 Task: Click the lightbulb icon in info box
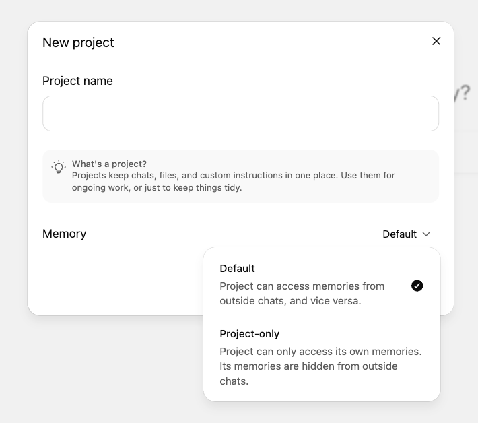tap(59, 167)
